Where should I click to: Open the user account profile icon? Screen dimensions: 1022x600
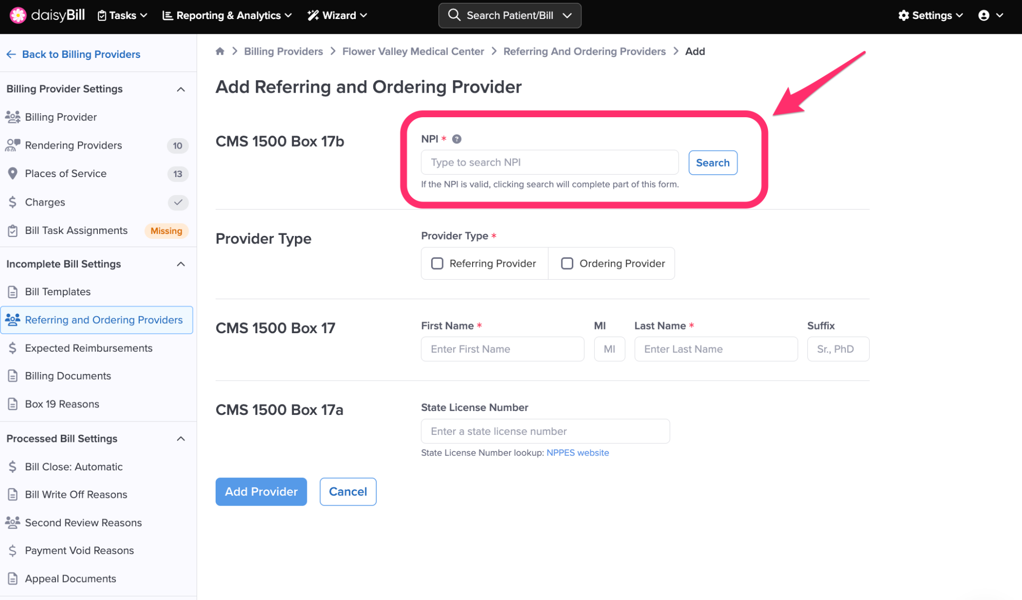tap(984, 15)
